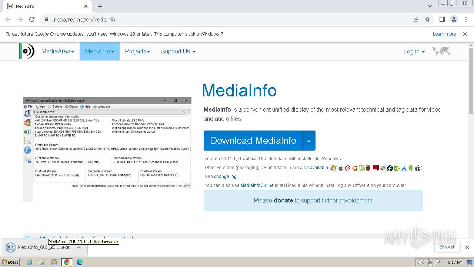Select the CentOS icon
Image resolution: width=474 pixels, height=267 pixels.
tap(383, 168)
